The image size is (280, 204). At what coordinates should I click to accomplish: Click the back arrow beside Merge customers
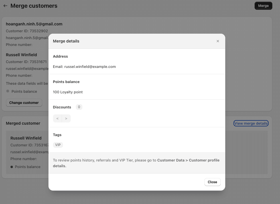[x=5, y=6]
